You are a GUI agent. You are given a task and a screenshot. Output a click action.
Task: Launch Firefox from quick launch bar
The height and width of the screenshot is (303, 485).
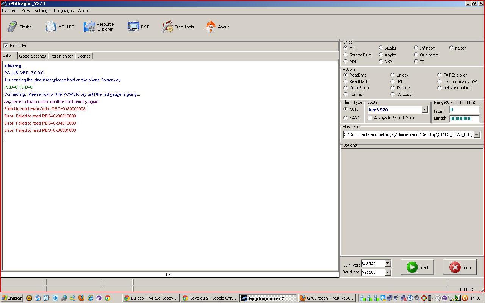pos(81,298)
